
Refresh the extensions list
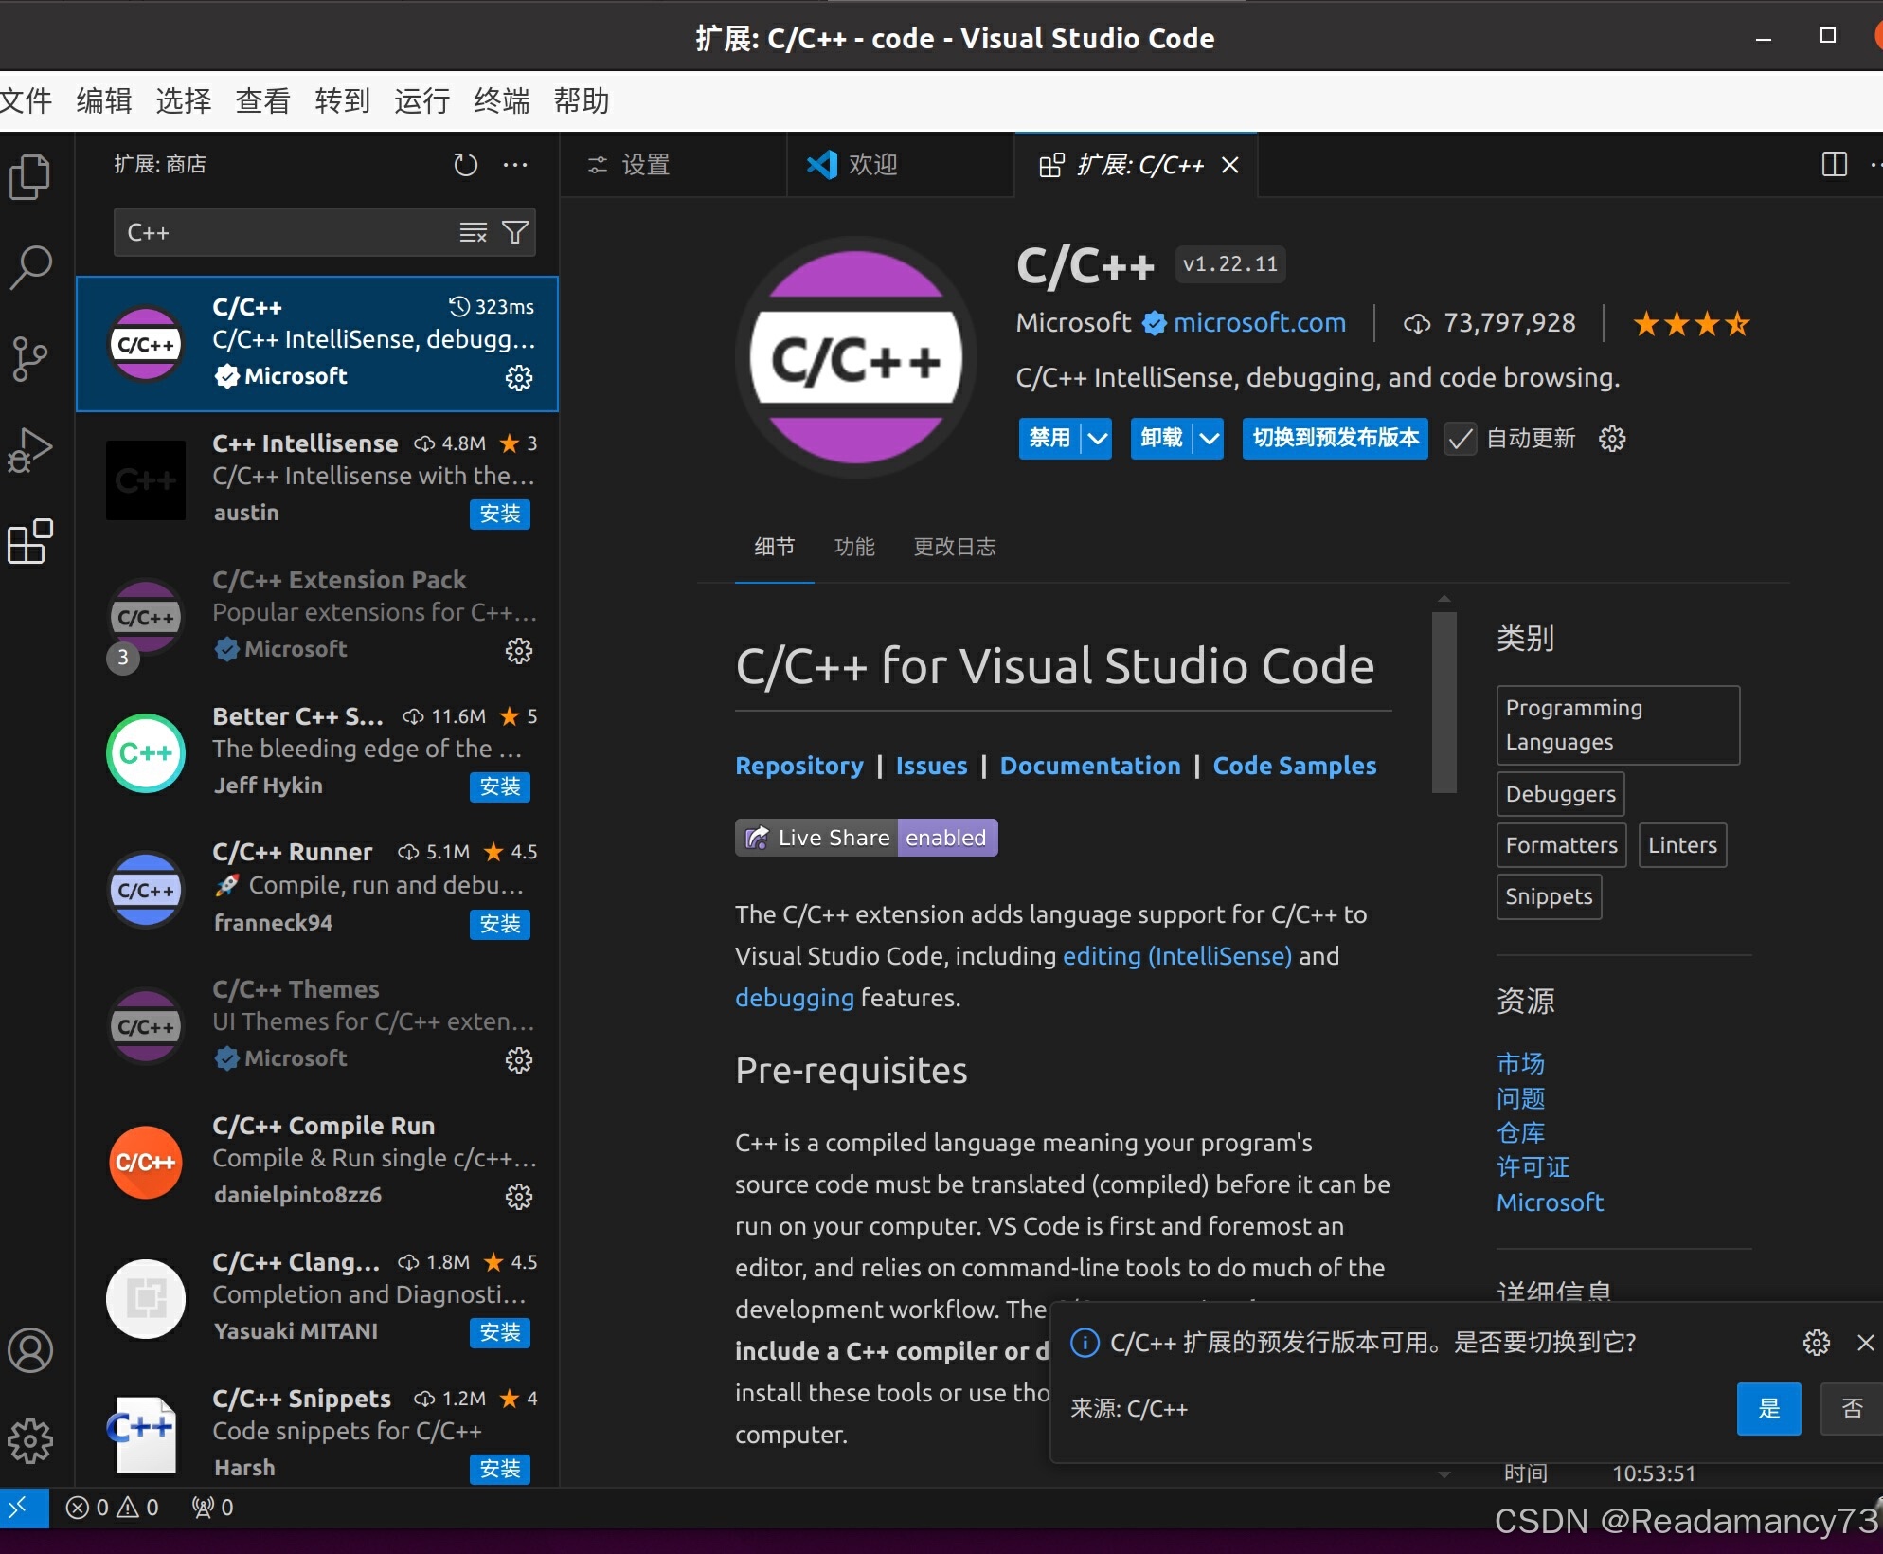tap(465, 164)
